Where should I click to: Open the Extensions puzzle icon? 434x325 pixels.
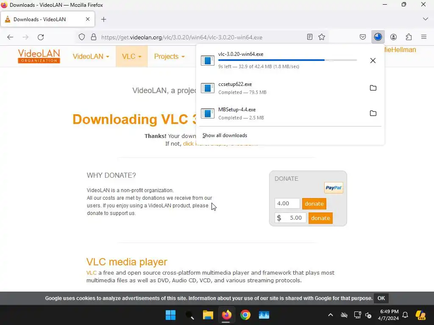[x=409, y=37]
